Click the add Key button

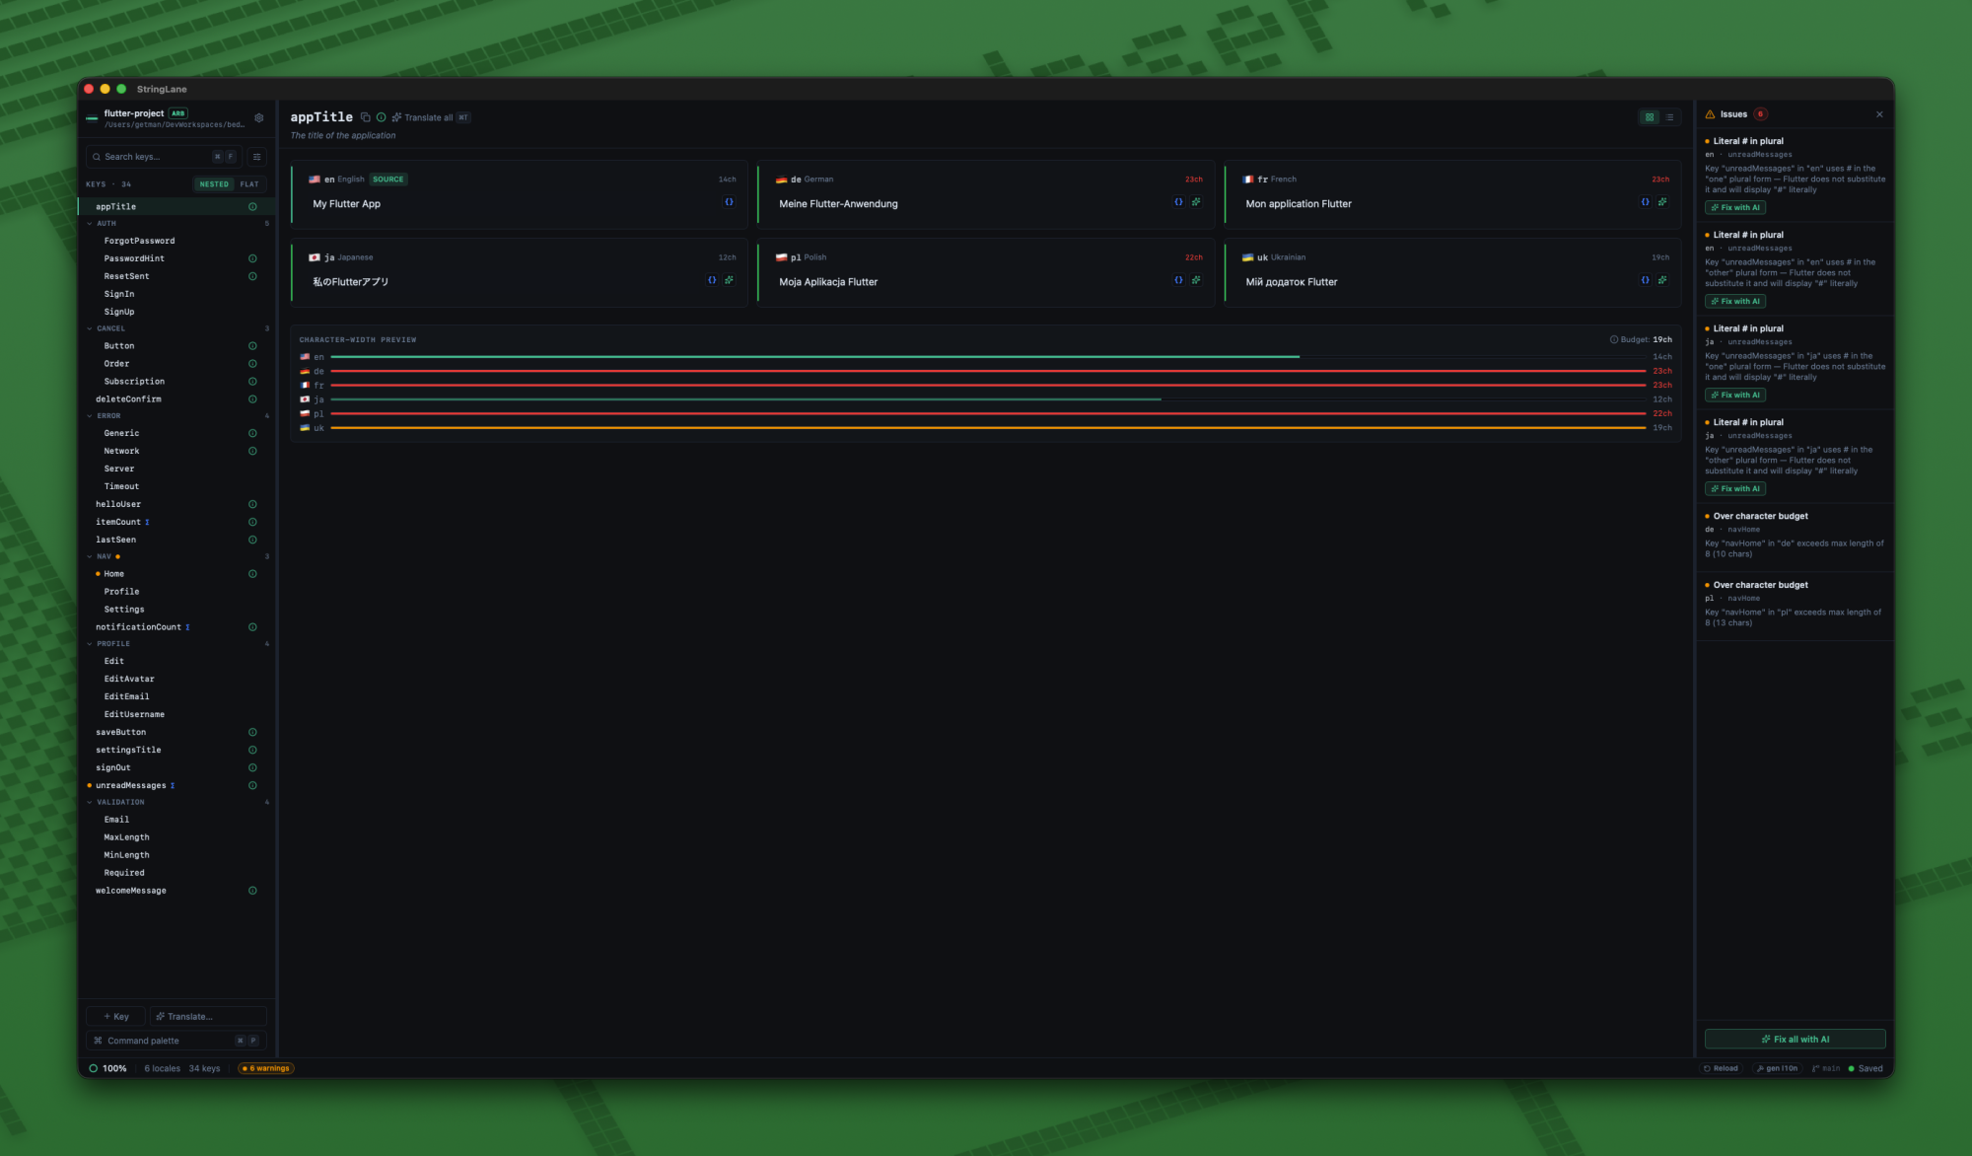[115, 1016]
